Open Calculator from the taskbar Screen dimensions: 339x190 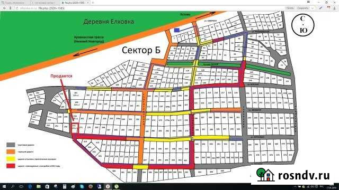[65, 186]
